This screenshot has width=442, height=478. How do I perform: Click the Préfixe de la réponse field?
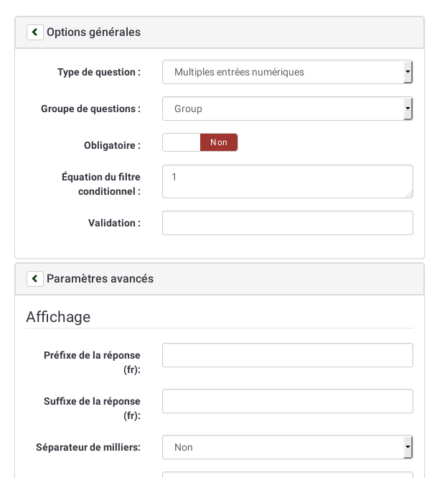287,355
